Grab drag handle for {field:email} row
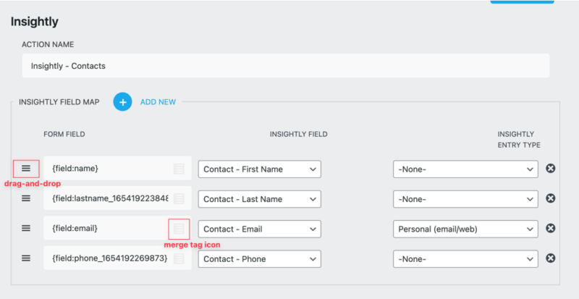 pyautogui.click(x=26, y=228)
